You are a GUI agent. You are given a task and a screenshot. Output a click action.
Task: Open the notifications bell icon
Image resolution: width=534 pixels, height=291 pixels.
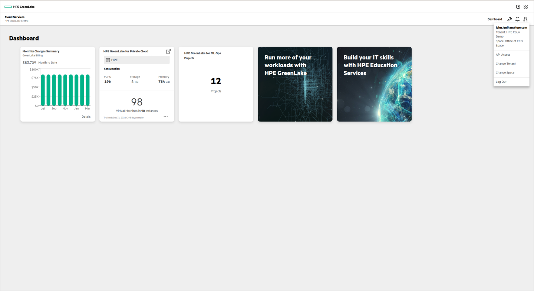coord(517,19)
